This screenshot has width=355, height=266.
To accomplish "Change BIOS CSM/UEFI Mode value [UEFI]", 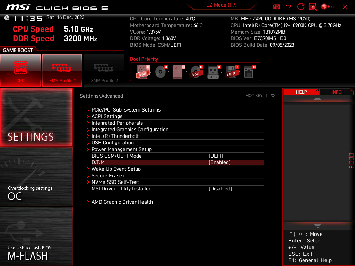I will (216, 156).
